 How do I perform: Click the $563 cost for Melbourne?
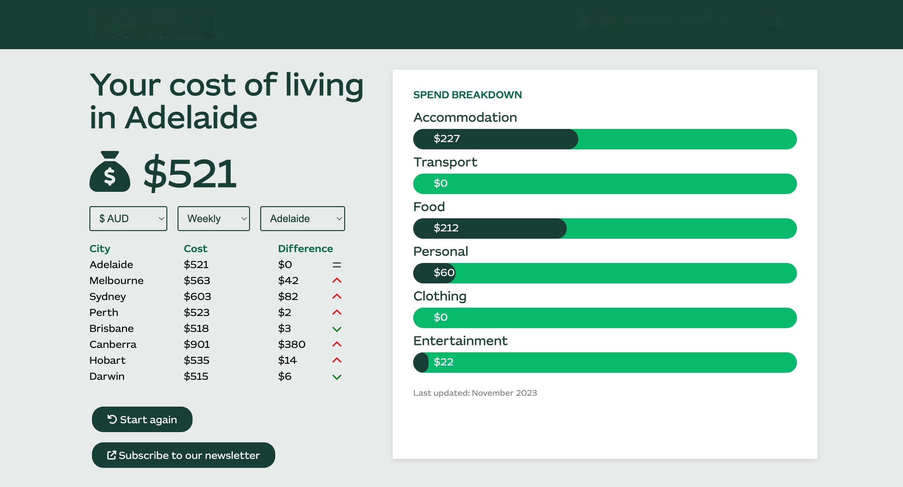(197, 281)
